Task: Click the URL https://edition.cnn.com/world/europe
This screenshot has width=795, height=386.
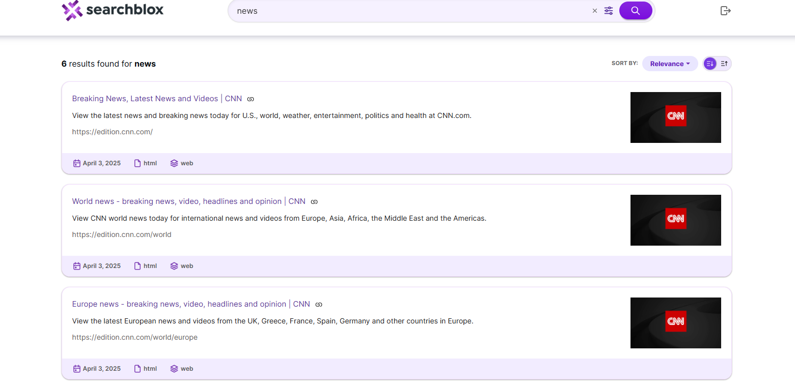Action: click(135, 337)
